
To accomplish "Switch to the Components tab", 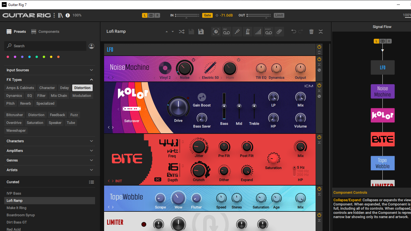I will pyautogui.click(x=45, y=32).
